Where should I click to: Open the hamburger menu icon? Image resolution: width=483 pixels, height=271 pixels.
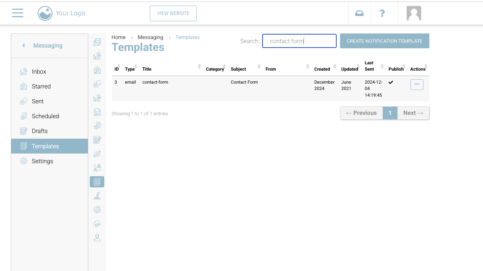[18, 13]
